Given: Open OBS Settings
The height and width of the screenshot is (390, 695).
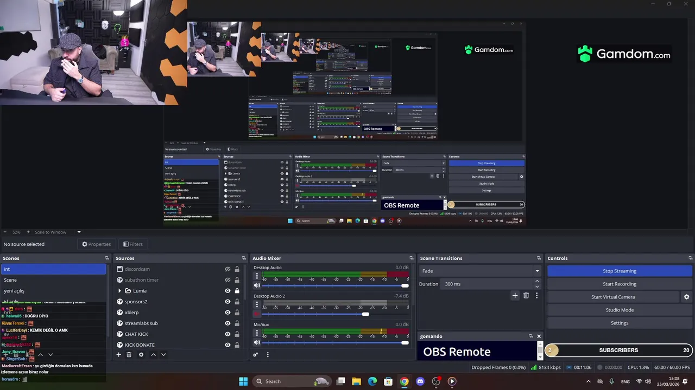Looking at the screenshot, I should [x=620, y=323].
